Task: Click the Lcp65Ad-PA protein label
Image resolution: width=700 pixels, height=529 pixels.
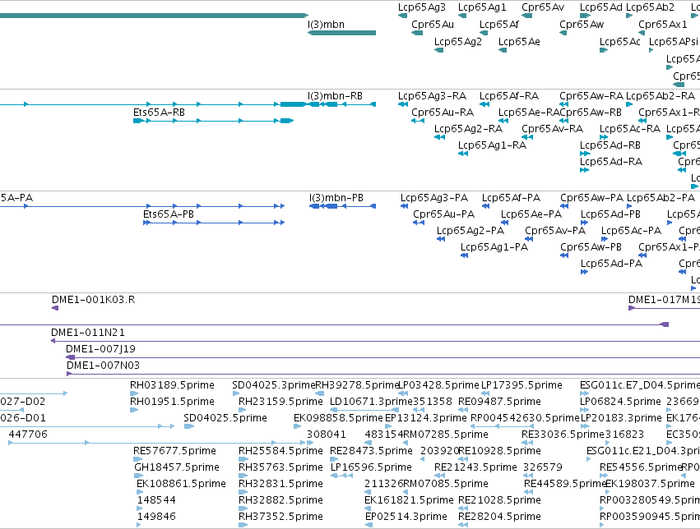Action: pos(612,264)
